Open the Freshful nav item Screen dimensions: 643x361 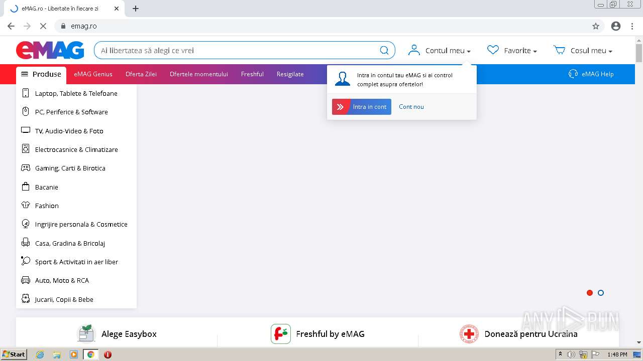[252, 74]
